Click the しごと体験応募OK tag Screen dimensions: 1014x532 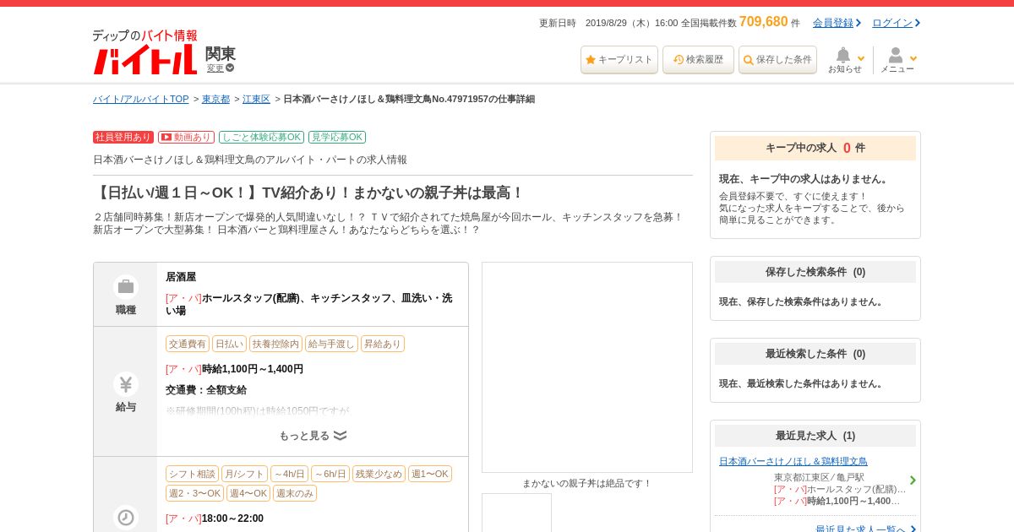click(261, 137)
